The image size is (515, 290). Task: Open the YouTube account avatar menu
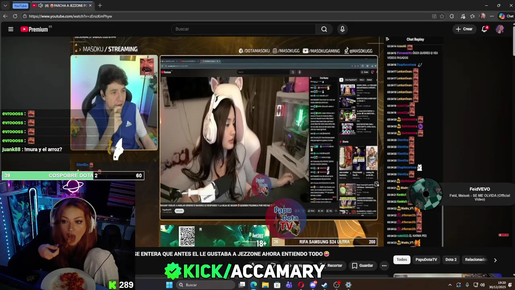point(500,29)
